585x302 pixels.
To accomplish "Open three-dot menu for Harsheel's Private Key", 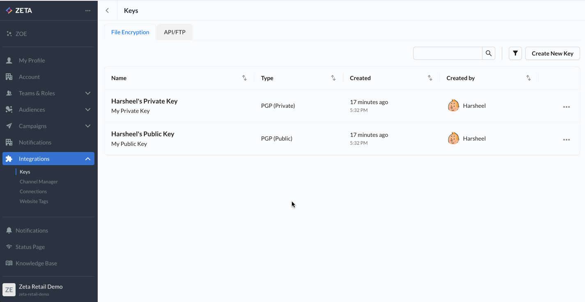I will click(566, 107).
